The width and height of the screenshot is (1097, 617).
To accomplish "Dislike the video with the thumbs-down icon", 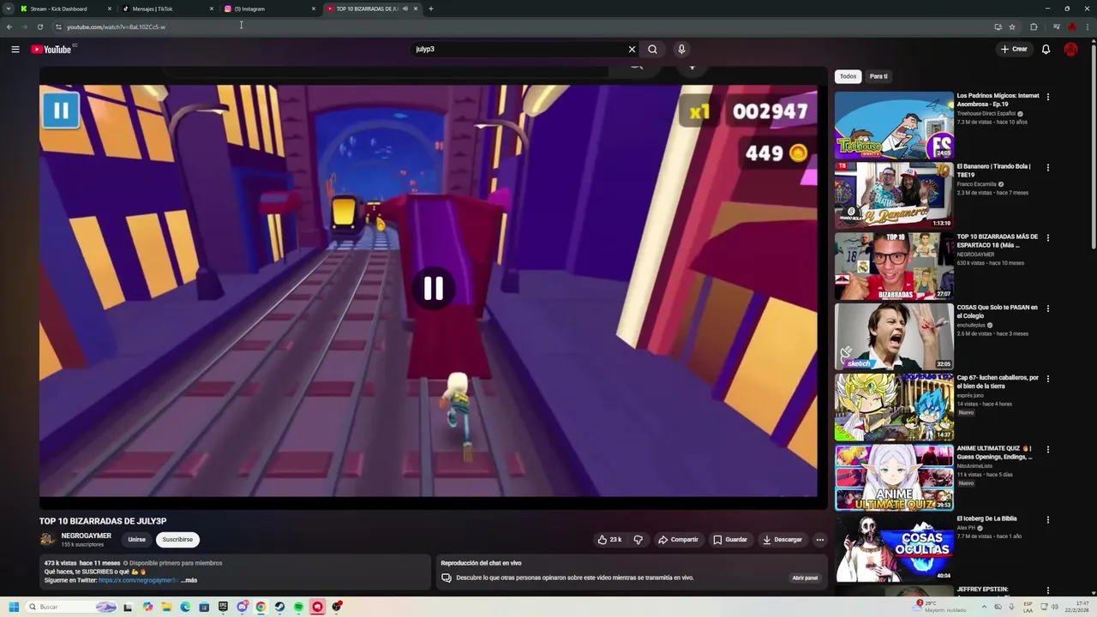I will click(x=638, y=540).
